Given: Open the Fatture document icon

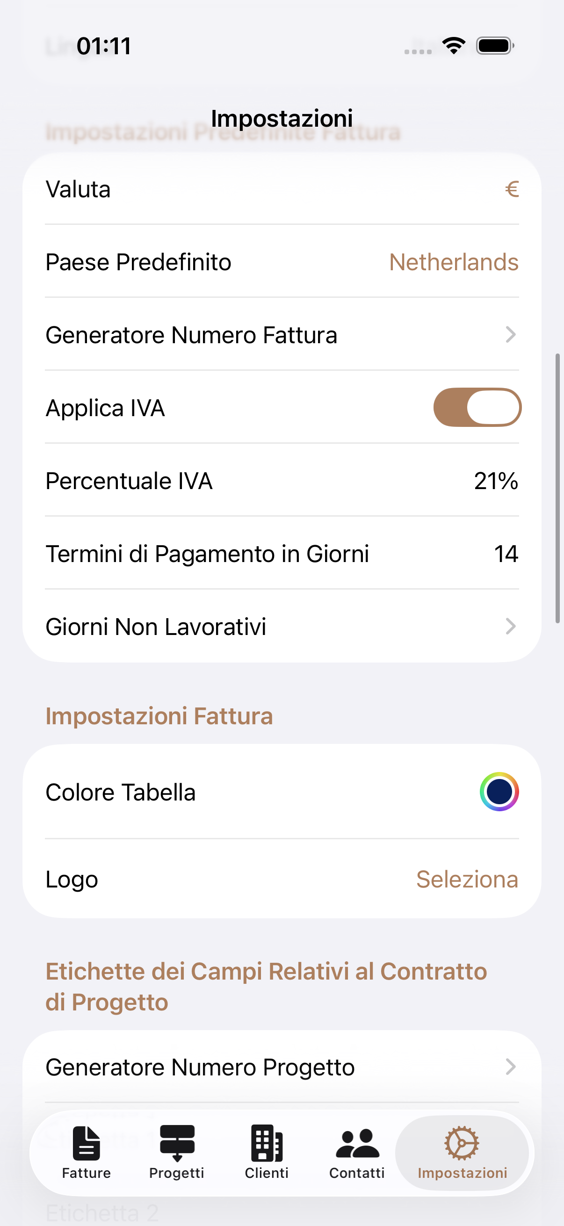Looking at the screenshot, I should (x=86, y=1143).
